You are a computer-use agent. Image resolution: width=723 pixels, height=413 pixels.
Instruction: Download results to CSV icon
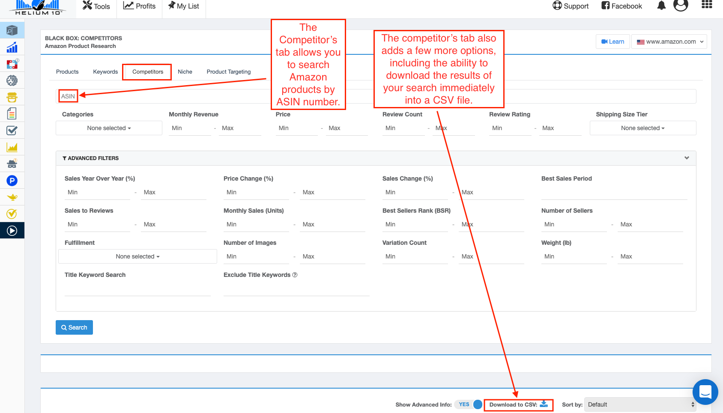[544, 404]
